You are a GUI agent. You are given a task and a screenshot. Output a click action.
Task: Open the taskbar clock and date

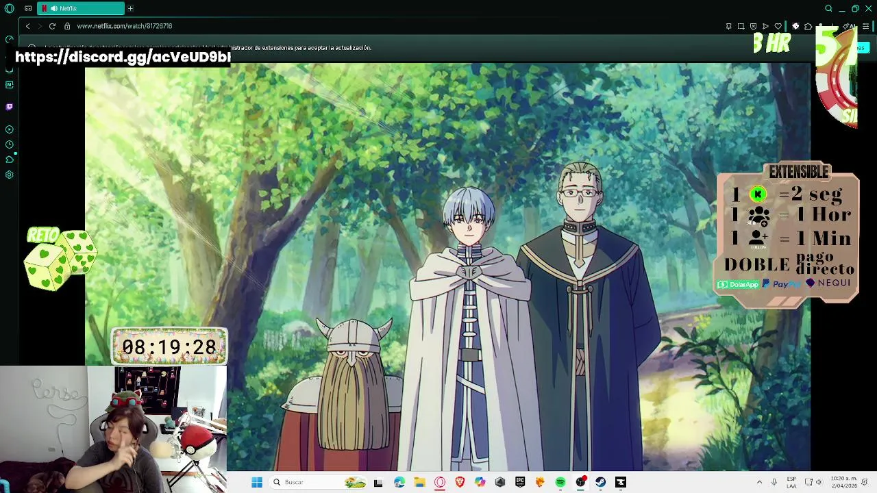(x=844, y=482)
